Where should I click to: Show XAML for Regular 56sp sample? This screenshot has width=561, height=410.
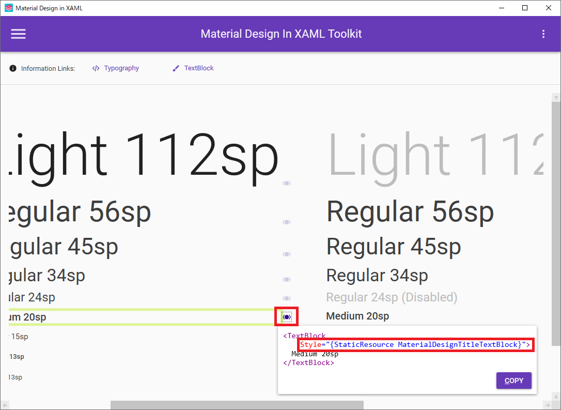[x=287, y=222]
